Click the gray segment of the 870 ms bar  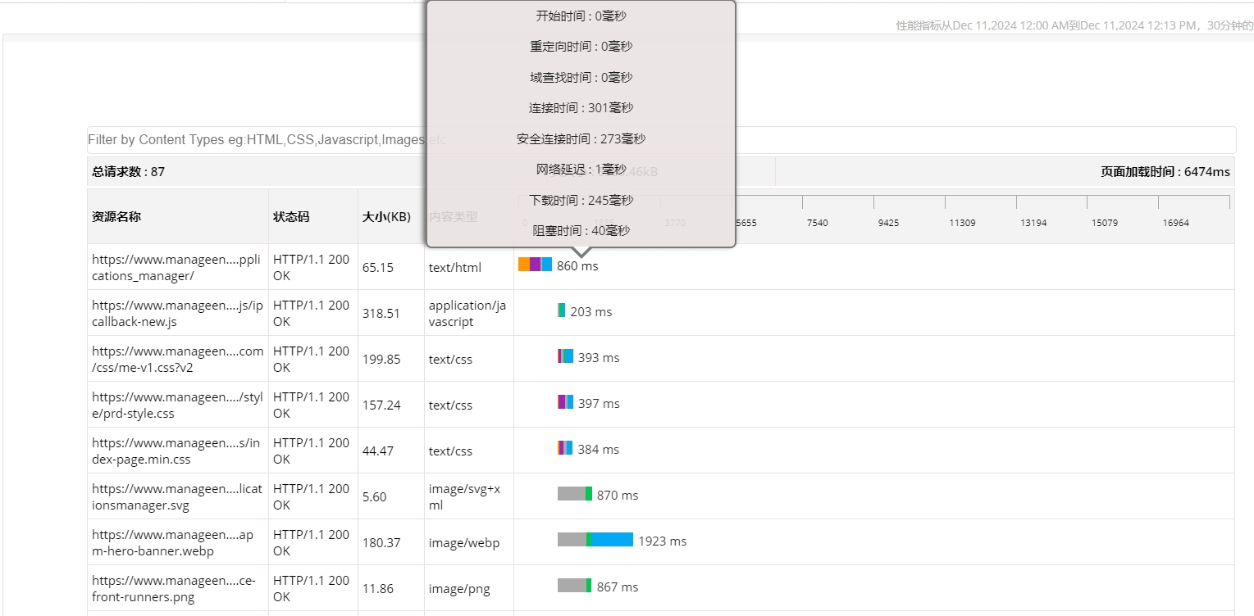[x=572, y=494]
